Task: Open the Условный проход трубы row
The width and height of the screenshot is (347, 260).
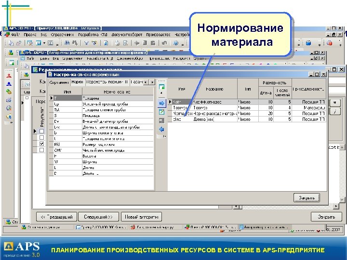Action: click(101, 104)
